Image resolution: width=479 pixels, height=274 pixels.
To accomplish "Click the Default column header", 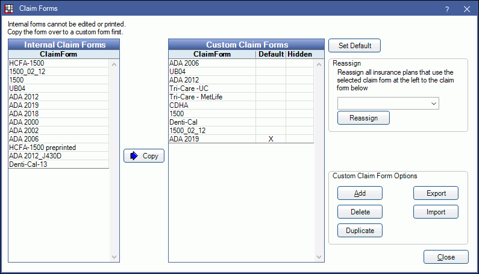I will click(x=271, y=54).
